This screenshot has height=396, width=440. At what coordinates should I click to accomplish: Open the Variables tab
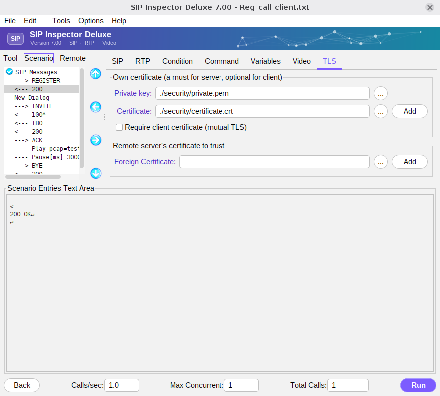pyautogui.click(x=265, y=61)
